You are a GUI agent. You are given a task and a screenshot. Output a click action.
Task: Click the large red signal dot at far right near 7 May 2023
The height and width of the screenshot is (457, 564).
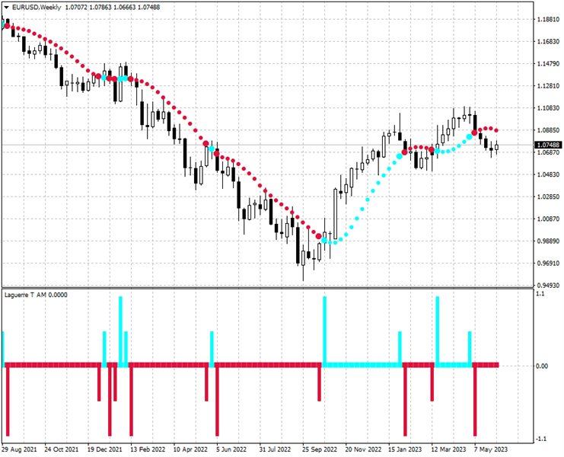(474, 133)
